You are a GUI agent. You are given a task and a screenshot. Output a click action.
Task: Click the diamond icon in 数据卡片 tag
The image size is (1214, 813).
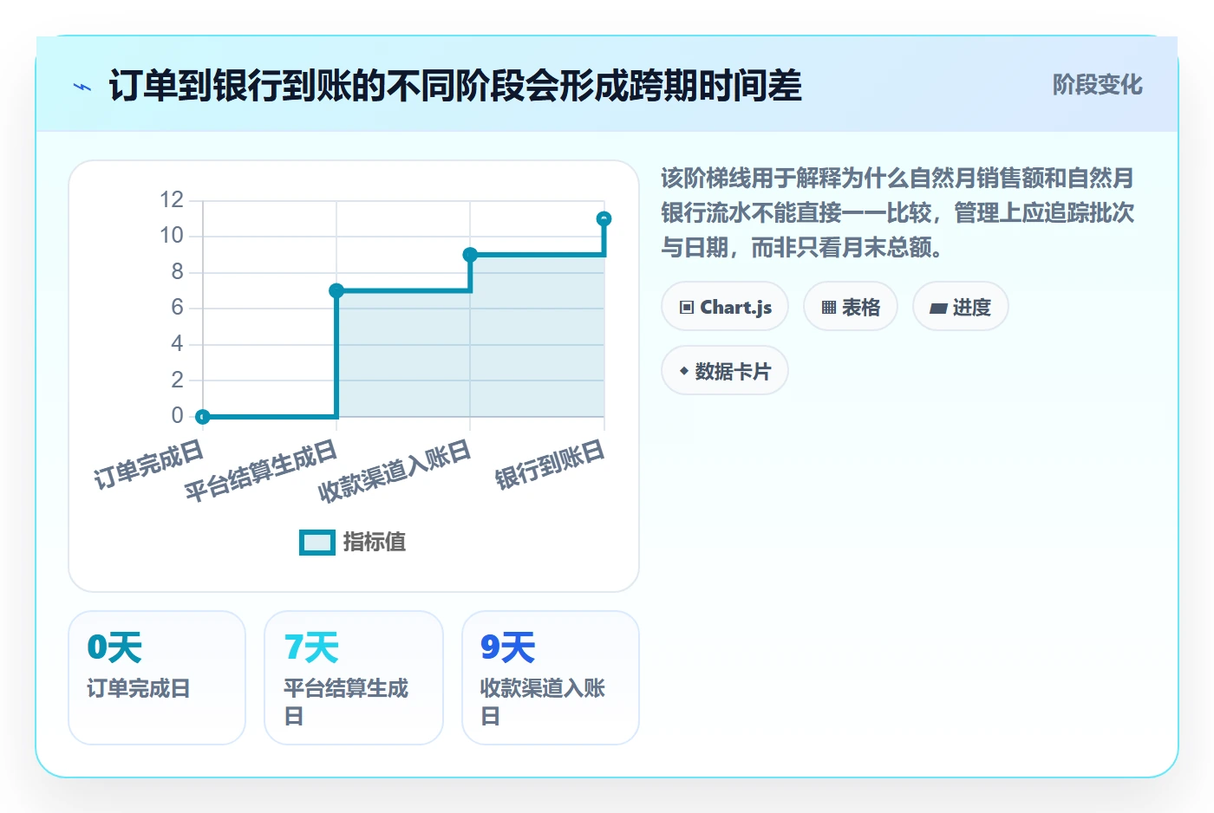point(683,371)
